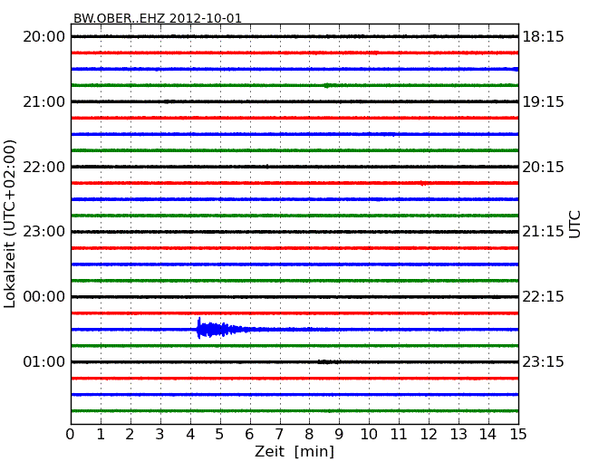Select the x-axis tick label 4
Viewport: 589px width, 471px height.
(x=190, y=434)
